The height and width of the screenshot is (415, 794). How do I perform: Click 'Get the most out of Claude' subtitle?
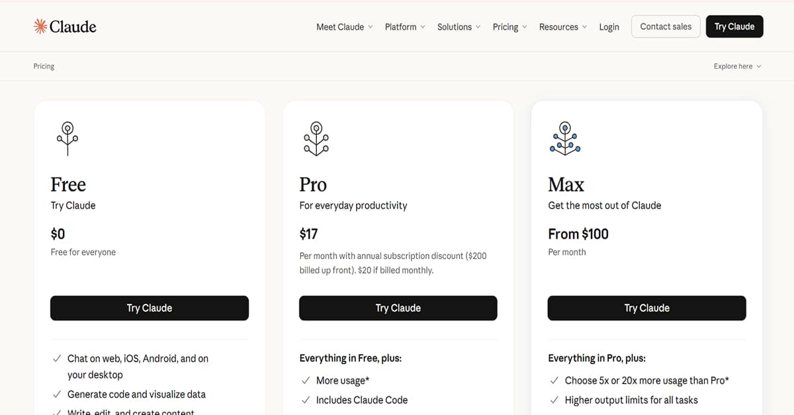pos(605,206)
